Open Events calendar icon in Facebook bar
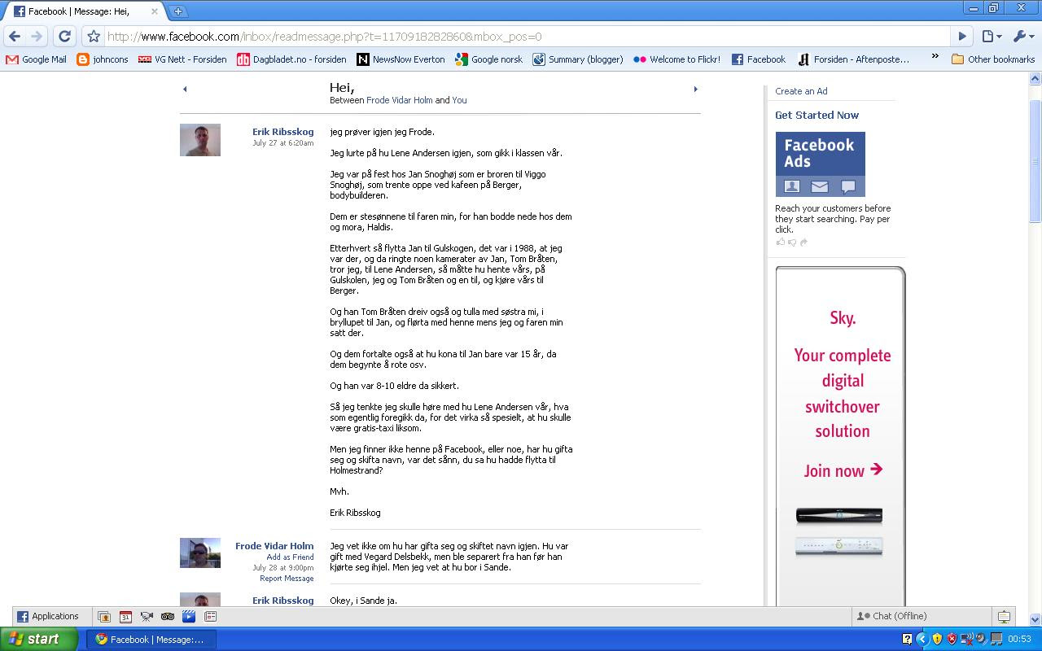Screen dimensions: 1042x651 pyautogui.click(x=125, y=617)
